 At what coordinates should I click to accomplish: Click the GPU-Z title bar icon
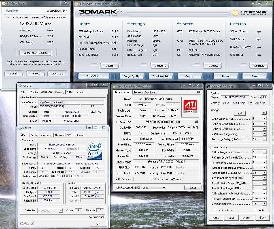115,86
